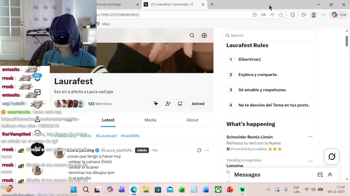
Task: Open the Maps bookmark
Action: click(x=103, y=24)
